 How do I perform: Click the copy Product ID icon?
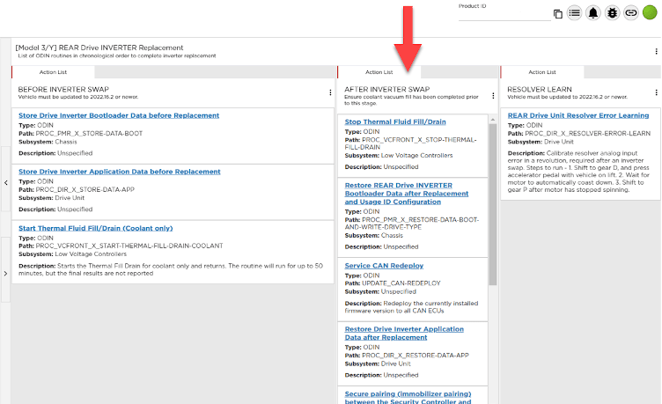(558, 13)
